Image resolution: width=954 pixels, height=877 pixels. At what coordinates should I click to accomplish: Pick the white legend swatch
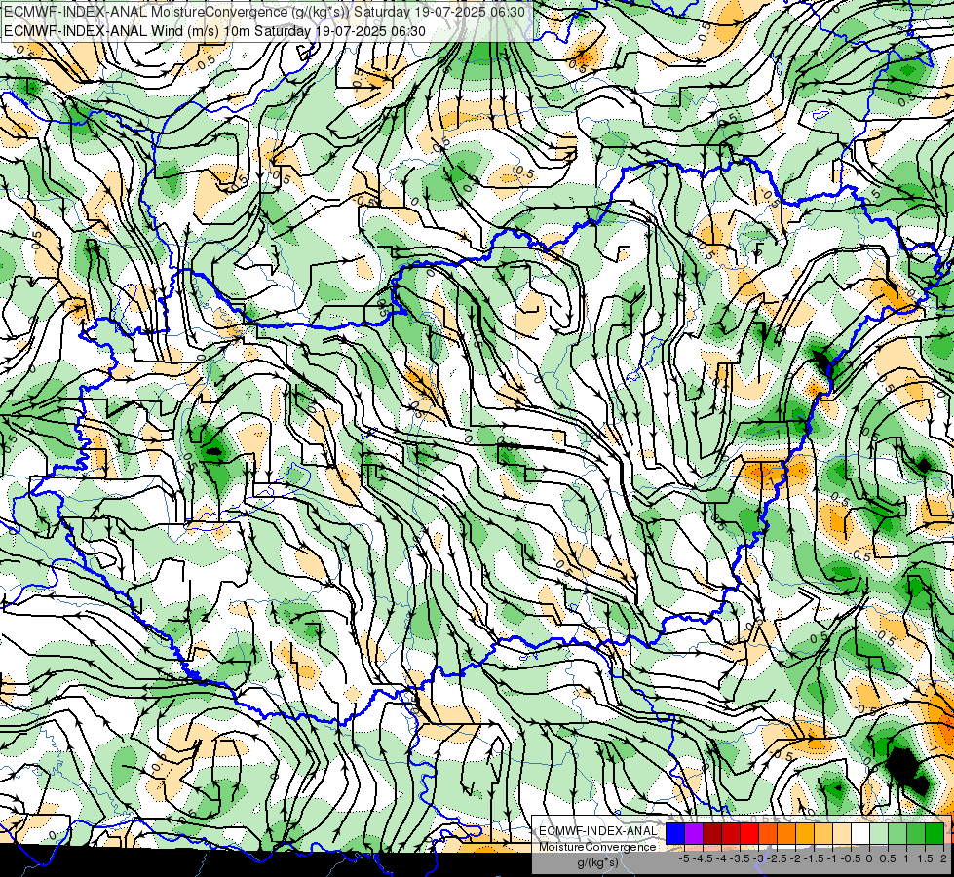pos(860,833)
